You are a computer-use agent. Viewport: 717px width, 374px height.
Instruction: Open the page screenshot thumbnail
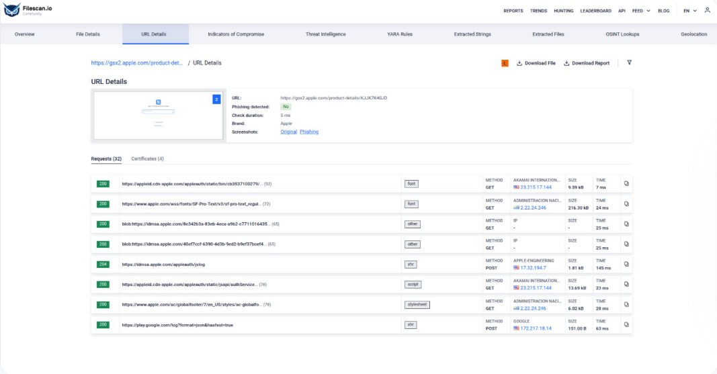tap(158, 115)
